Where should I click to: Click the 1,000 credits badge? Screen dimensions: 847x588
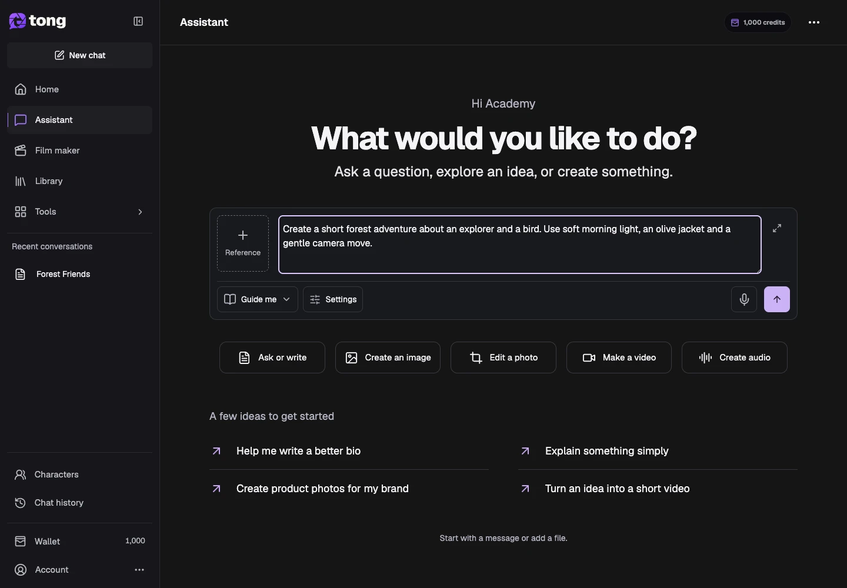coord(758,22)
